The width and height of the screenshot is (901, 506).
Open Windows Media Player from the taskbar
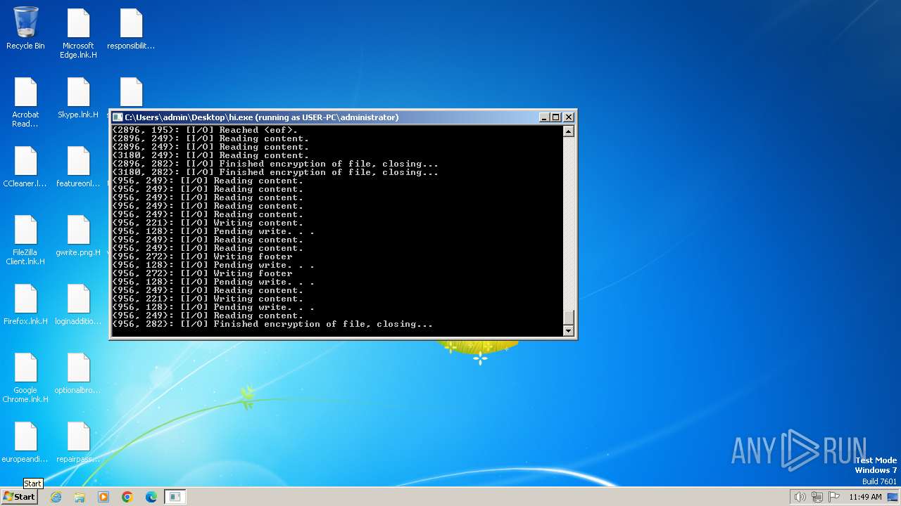click(x=103, y=497)
